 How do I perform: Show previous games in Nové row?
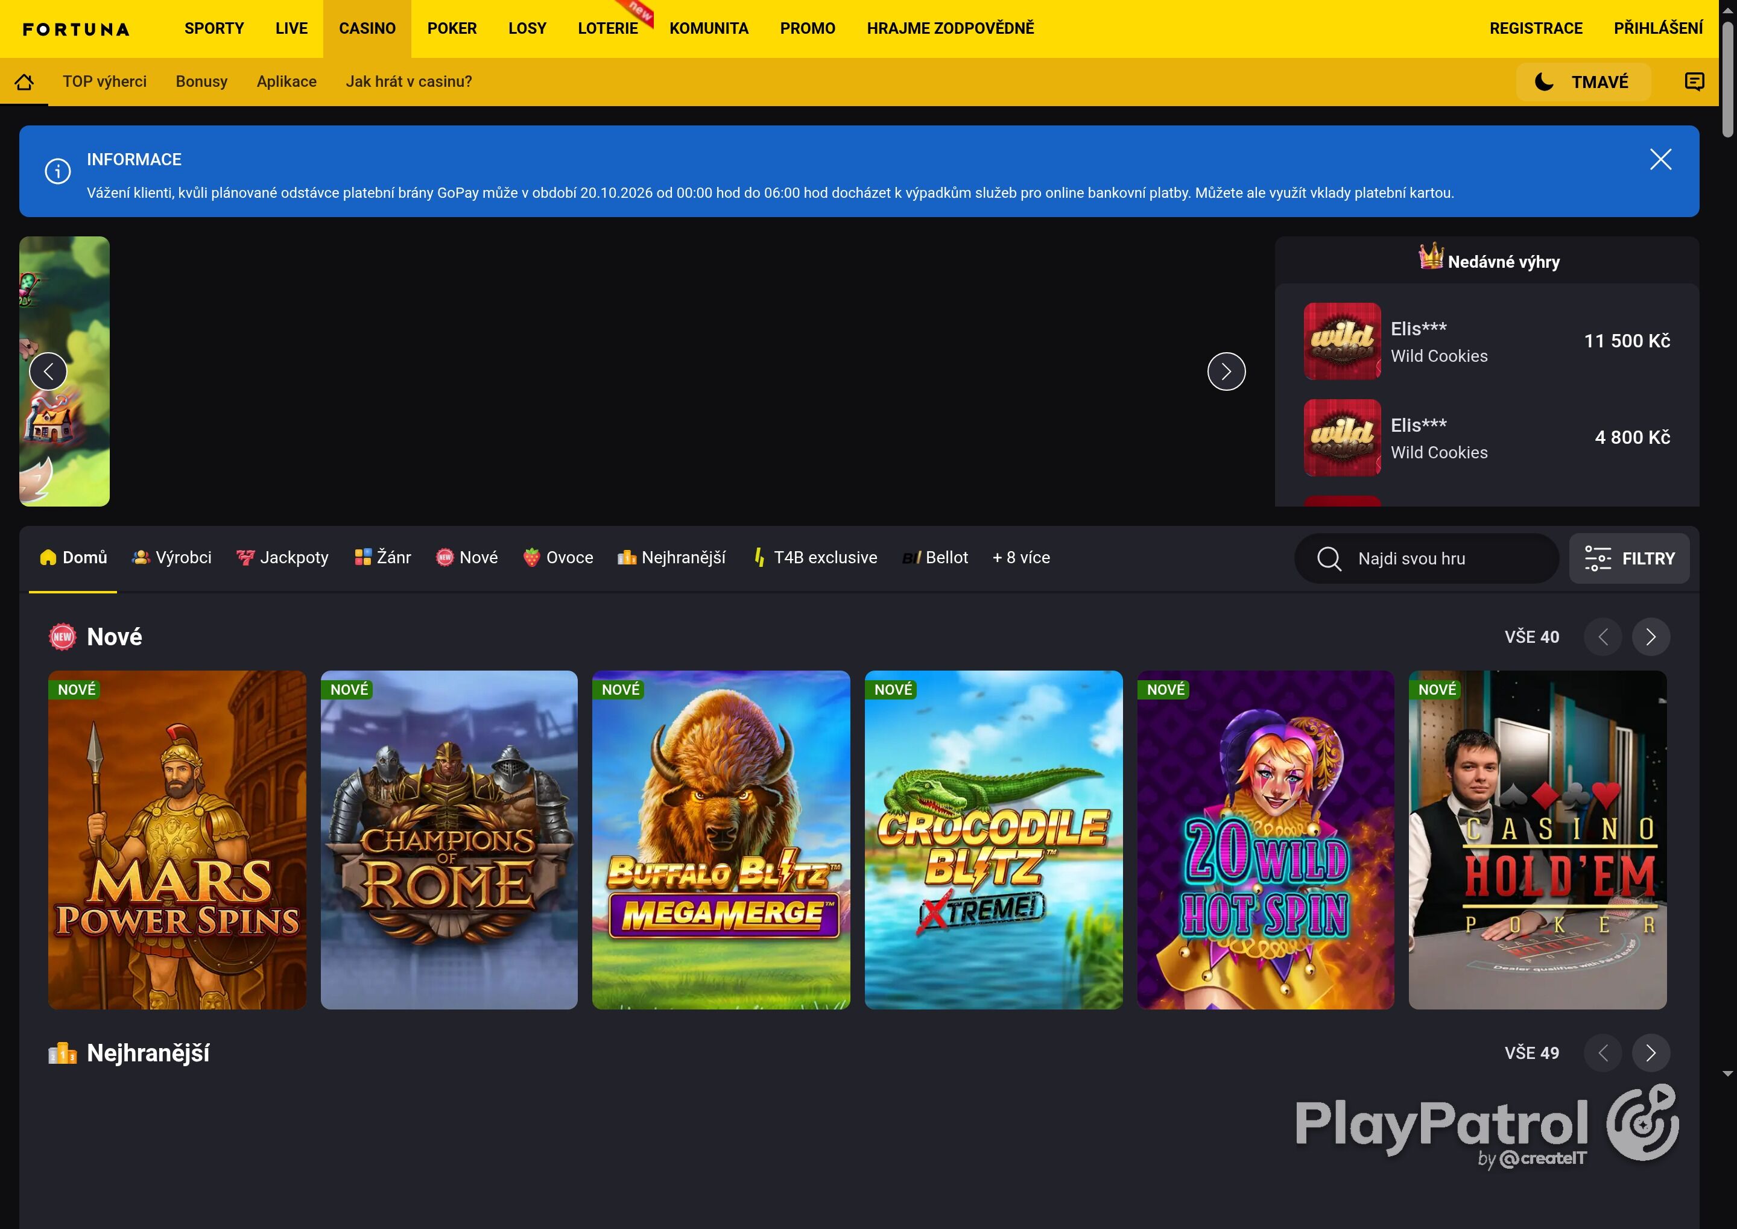click(x=1603, y=637)
